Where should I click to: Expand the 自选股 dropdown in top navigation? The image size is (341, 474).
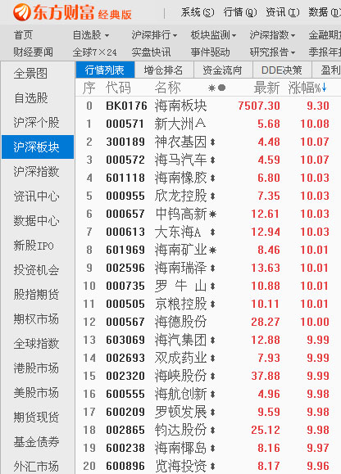[91, 35]
